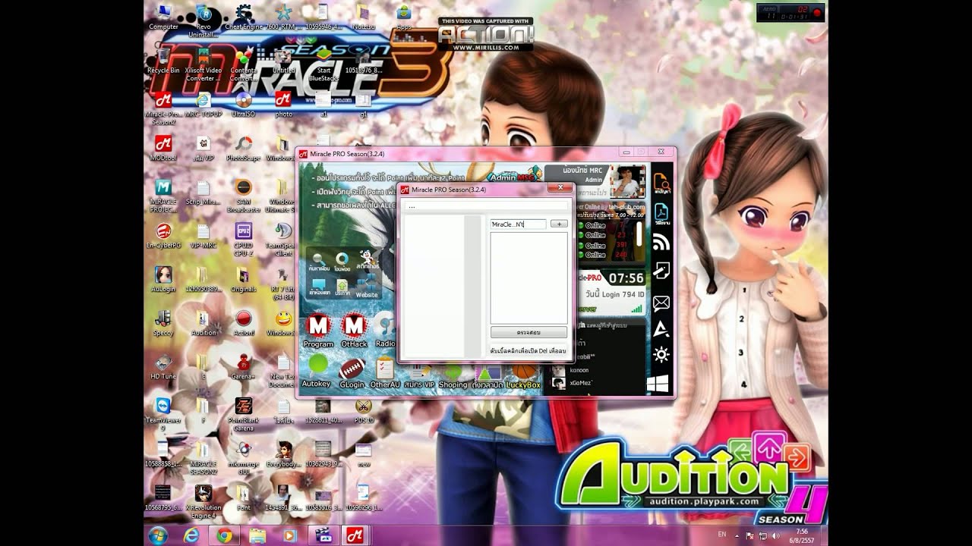The image size is (972, 546).
Task: Click the kanoon user entry
Action: (x=579, y=370)
